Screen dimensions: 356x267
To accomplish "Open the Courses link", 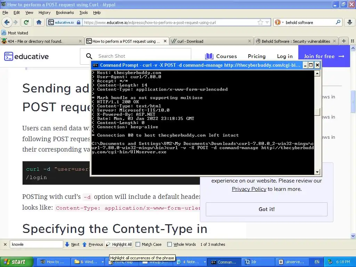I will pyautogui.click(x=221, y=56).
